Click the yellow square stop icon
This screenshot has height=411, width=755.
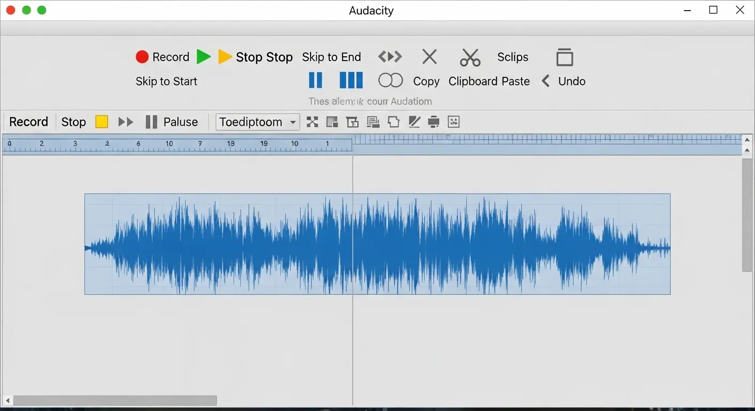102,122
